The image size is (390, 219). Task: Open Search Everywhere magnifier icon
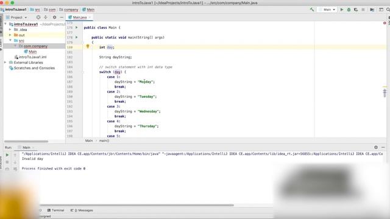tap(388, 10)
